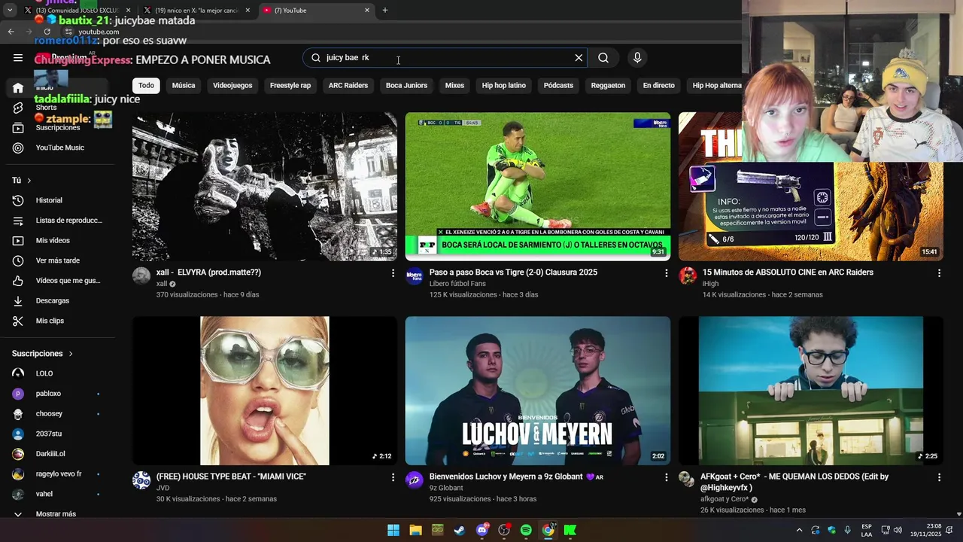Screen dimensions: 963x542
Task: Open Mis vídeos
Action: pyautogui.click(x=59, y=241)
